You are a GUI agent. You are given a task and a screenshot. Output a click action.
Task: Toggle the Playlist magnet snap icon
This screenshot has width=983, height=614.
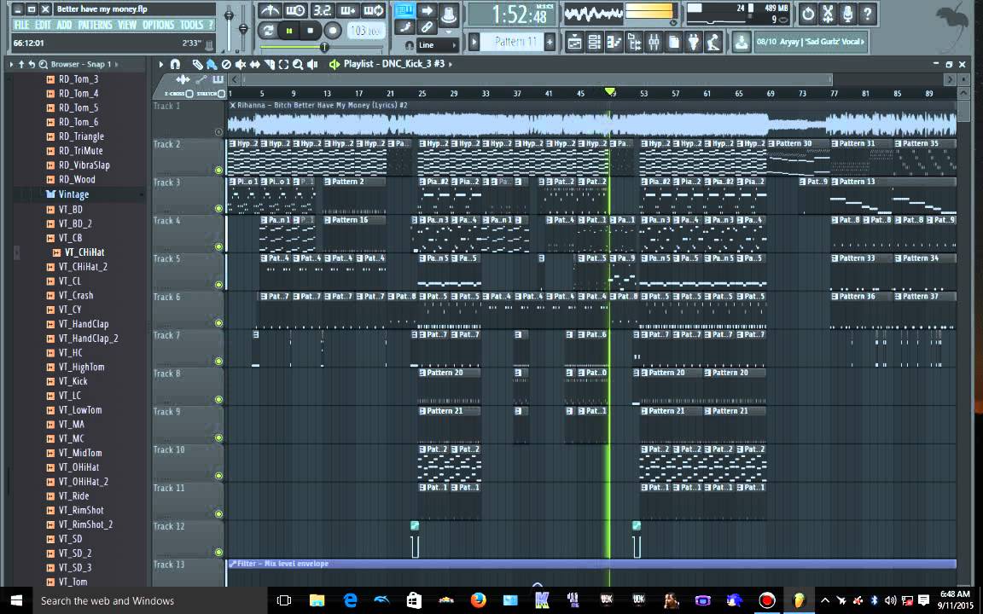(175, 64)
